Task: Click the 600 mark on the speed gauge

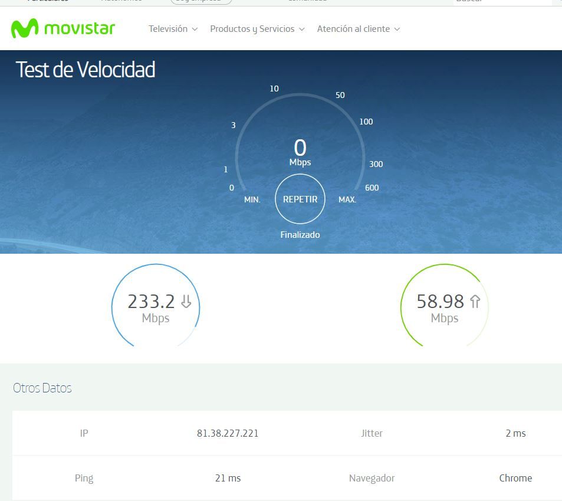Action: pos(372,188)
